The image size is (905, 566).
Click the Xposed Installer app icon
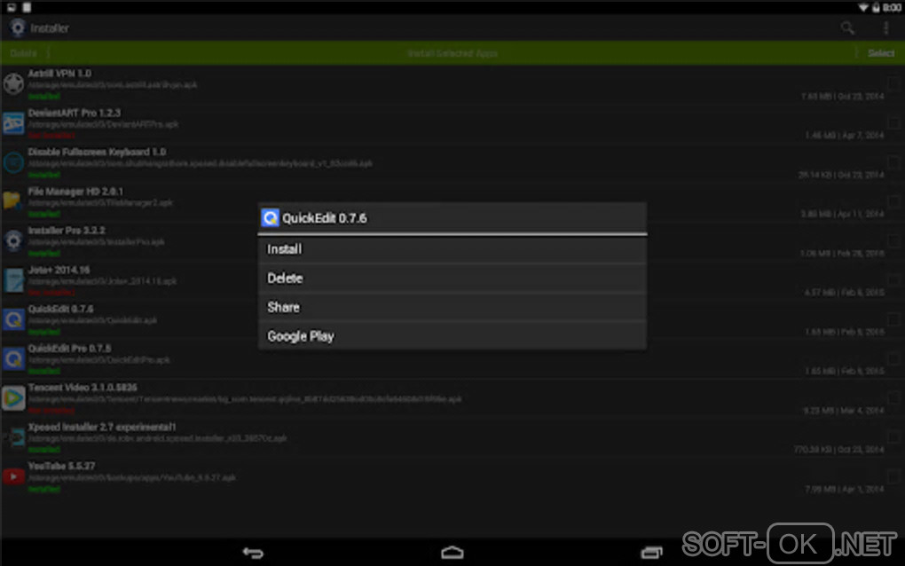[13, 437]
